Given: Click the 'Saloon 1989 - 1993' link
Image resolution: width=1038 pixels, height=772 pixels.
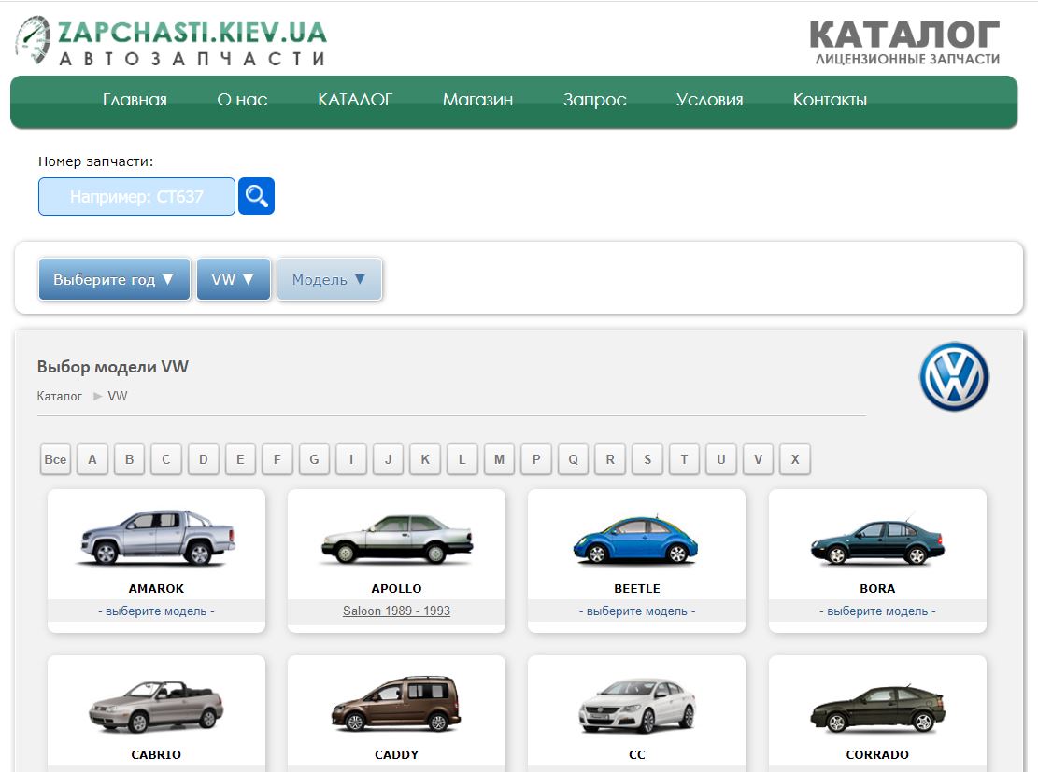Looking at the screenshot, I should coord(396,611).
